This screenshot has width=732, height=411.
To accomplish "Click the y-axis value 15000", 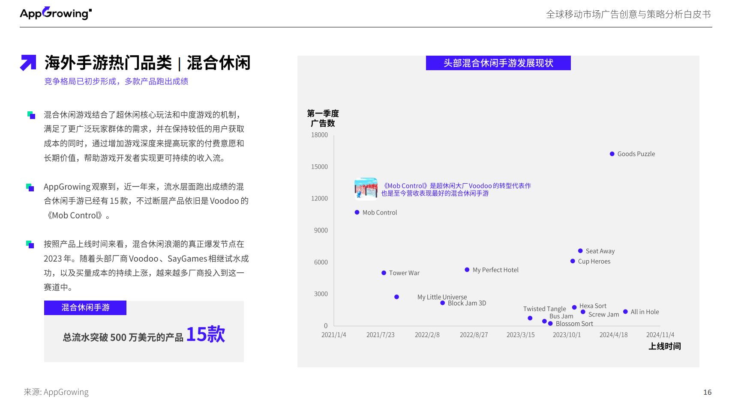I will point(319,167).
